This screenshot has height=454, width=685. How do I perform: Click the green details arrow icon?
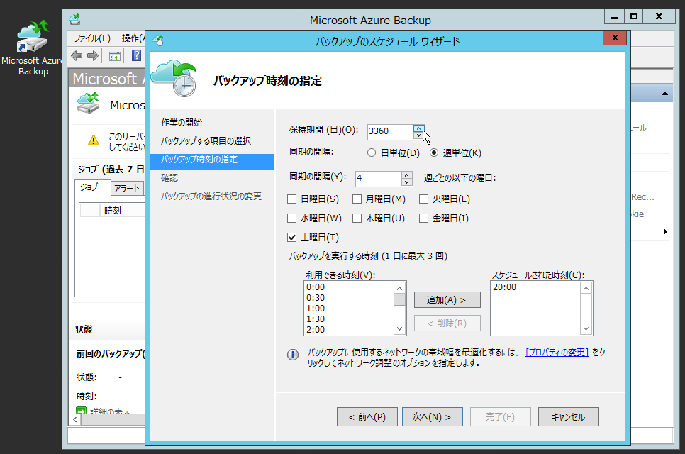tap(81, 410)
